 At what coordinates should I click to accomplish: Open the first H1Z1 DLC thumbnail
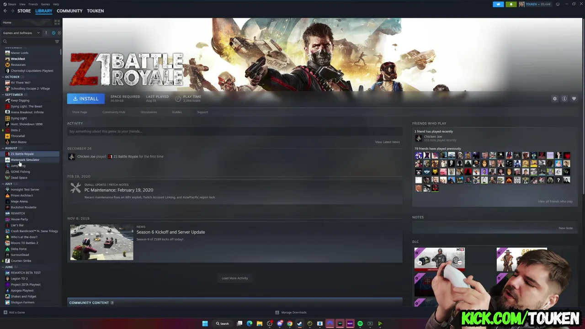coord(439,259)
